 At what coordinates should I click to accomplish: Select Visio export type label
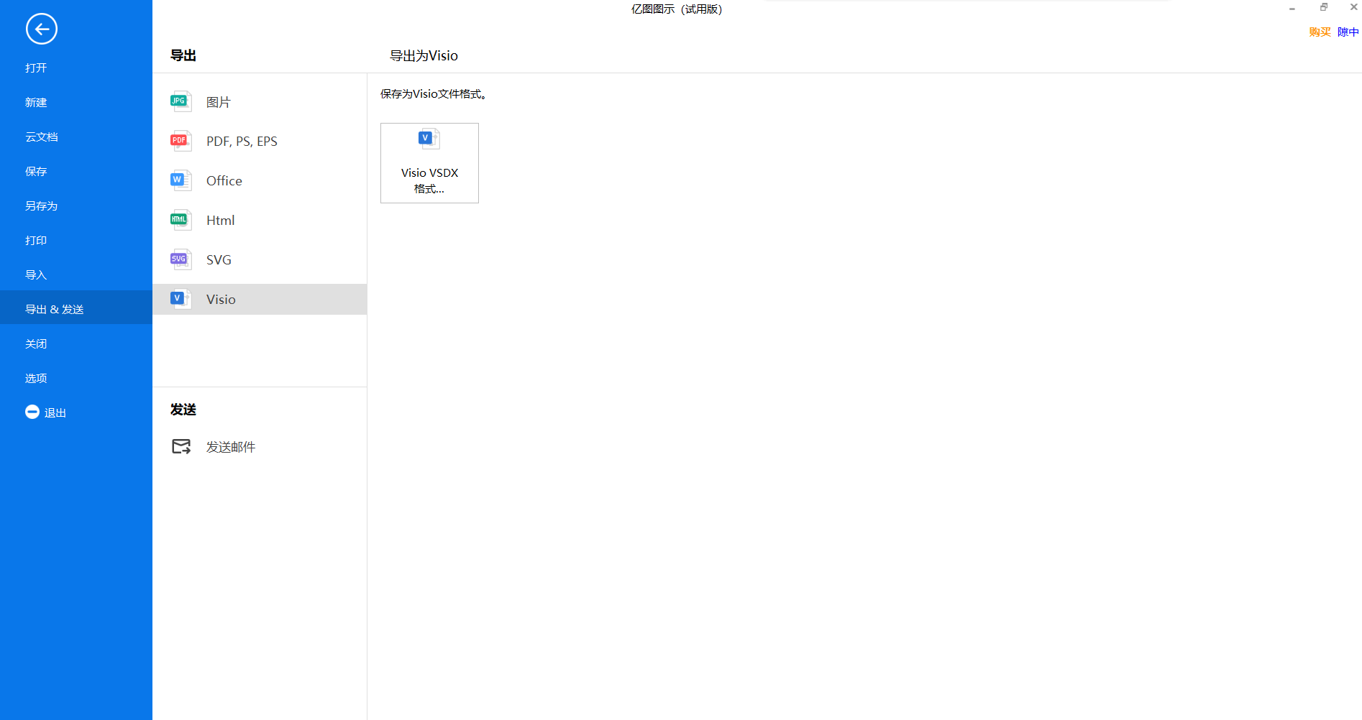coord(221,300)
